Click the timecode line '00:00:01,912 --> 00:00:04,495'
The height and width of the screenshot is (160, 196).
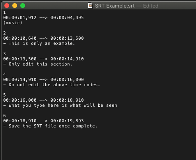pos(43,17)
